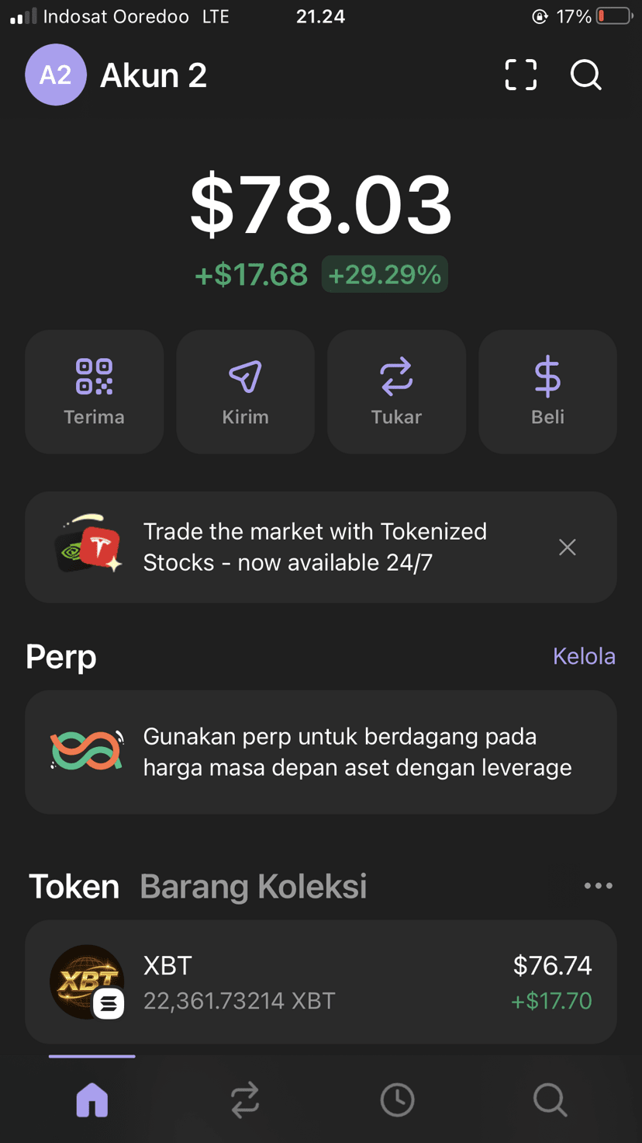Open the perp leverage info card

coord(321,752)
